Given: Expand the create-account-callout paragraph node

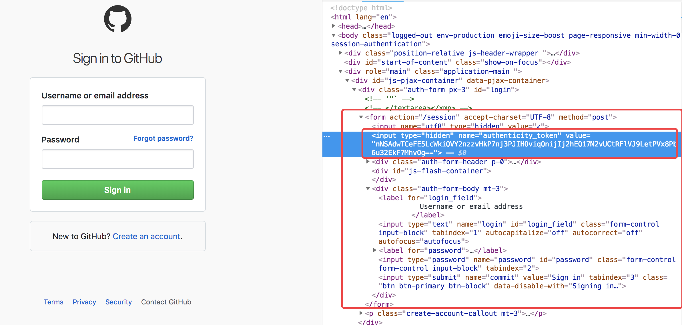Looking at the screenshot, I should click(x=361, y=313).
